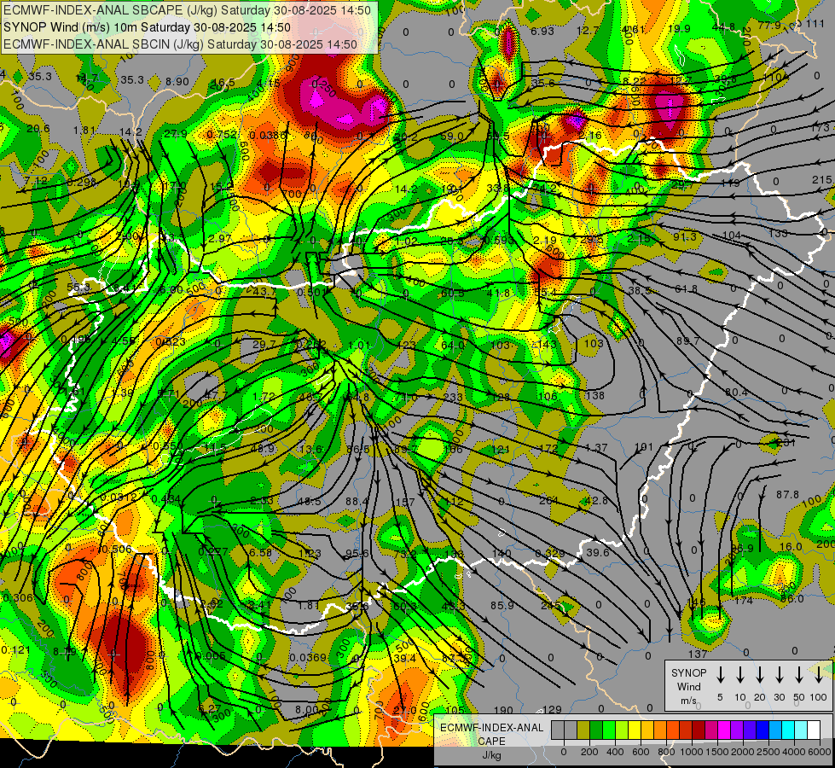Click the 80.4 value on the map
This screenshot has width=835, height=768.
click(x=736, y=393)
